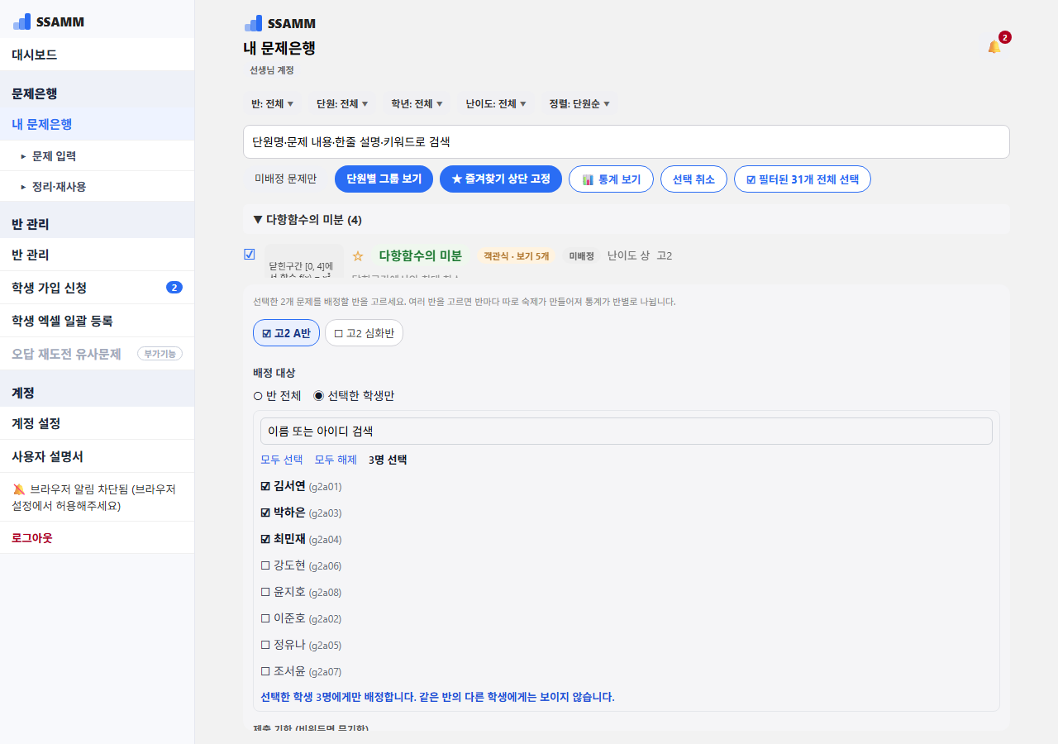The height and width of the screenshot is (744, 1058).
Task: Click the muted bell browser notification notice
Action: point(97,497)
